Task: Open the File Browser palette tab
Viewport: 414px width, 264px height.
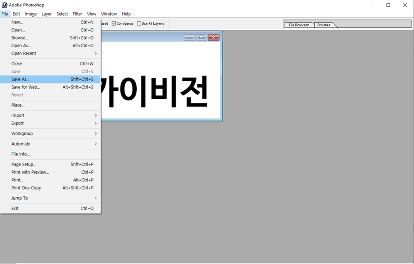Action: coord(299,25)
